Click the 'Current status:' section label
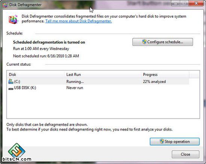Screen dimensions: 206x164 point(19,65)
